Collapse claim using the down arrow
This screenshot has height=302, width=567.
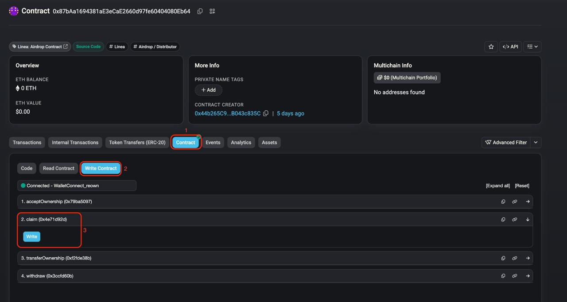coord(528,219)
